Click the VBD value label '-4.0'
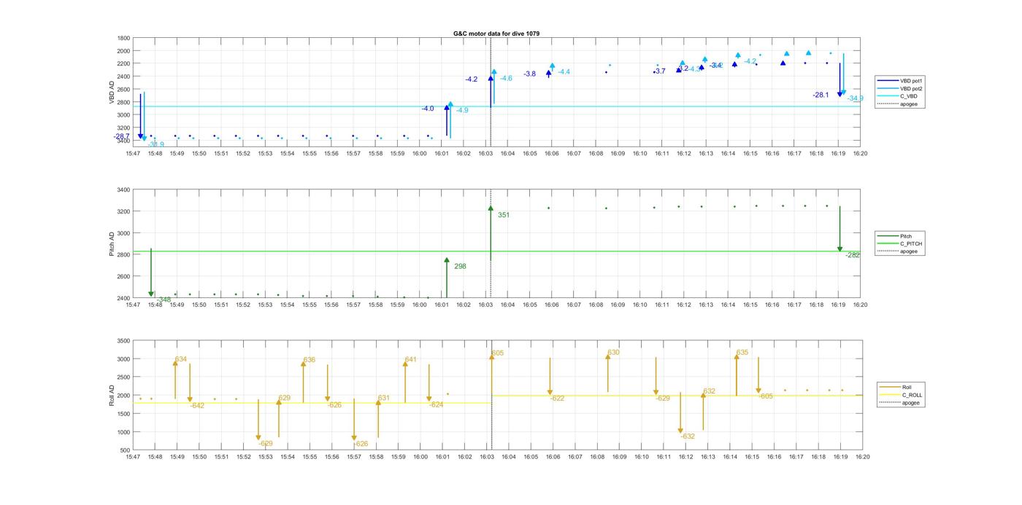Image resolution: width=1022 pixels, height=505 pixels. pyautogui.click(x=427, y=109)
